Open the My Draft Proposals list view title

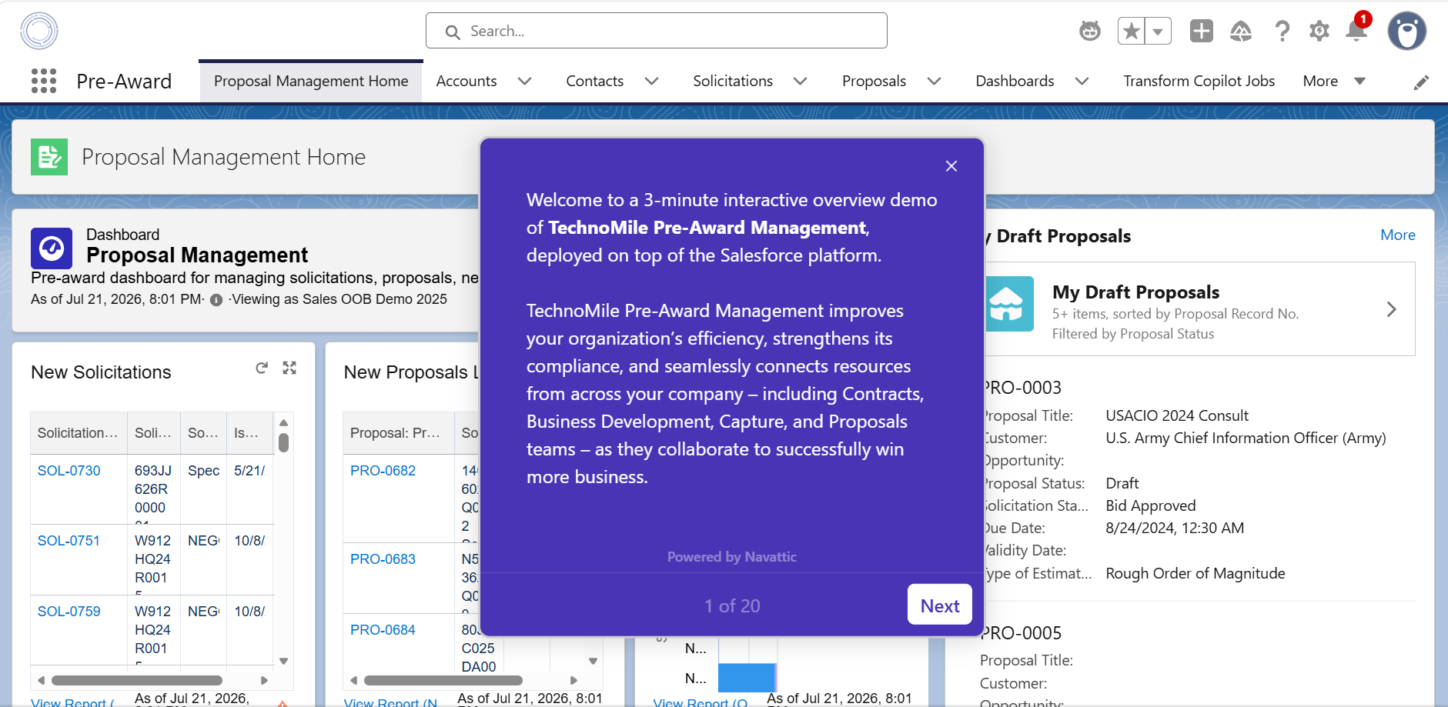pyautogui.click(x=1136, y=292)
